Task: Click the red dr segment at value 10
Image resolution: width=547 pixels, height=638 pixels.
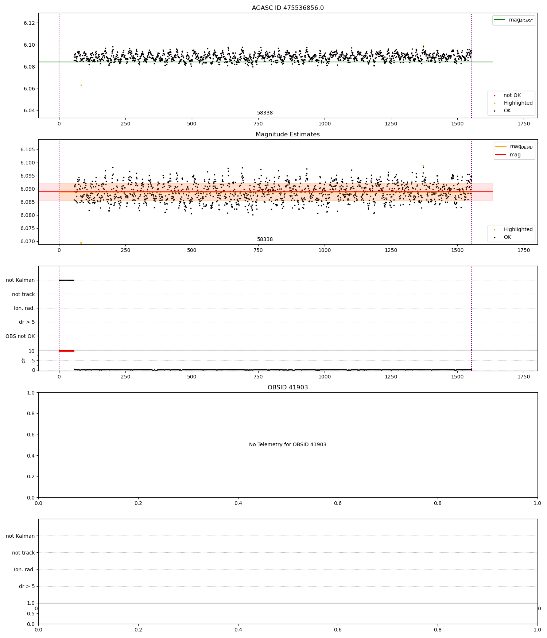Action: (66, 351)
